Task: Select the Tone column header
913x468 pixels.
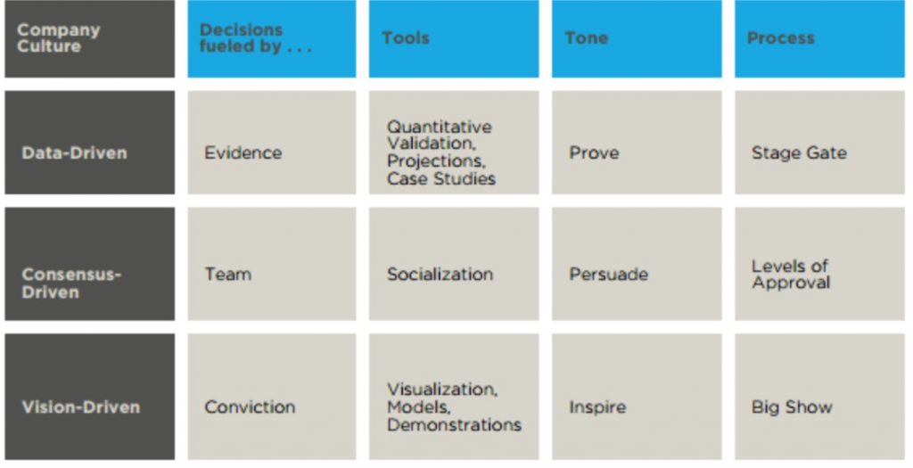Action: 637,38
